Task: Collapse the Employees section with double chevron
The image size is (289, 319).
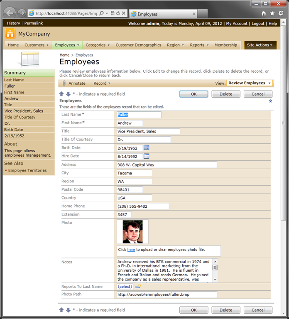Action: [x=270, y=101]
